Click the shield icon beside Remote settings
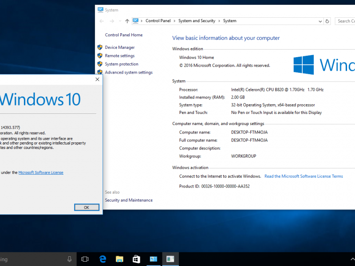355x266 pixels. pos(100,56)
